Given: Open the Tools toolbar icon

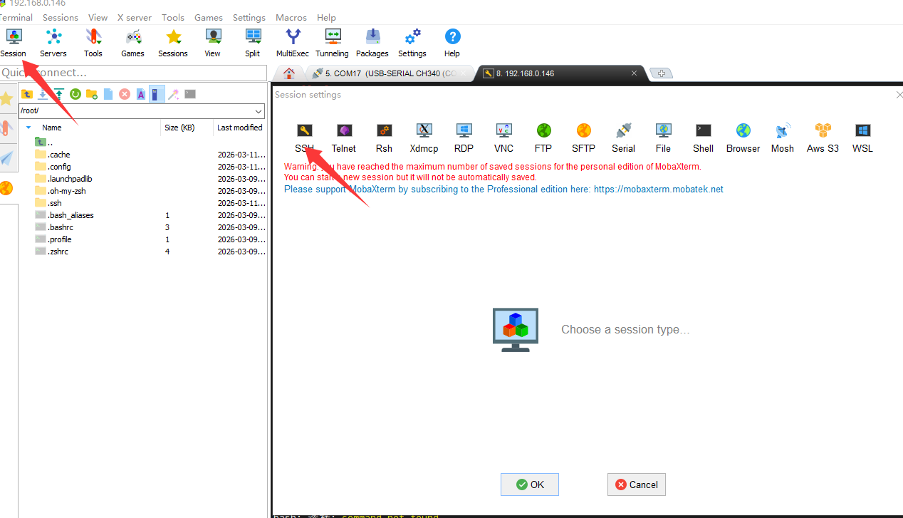Looking at the screenshot, I should click(93, 43).
